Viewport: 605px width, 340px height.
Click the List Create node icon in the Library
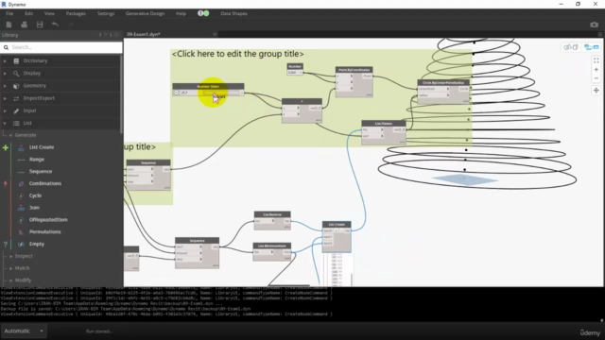coord(21,147)
